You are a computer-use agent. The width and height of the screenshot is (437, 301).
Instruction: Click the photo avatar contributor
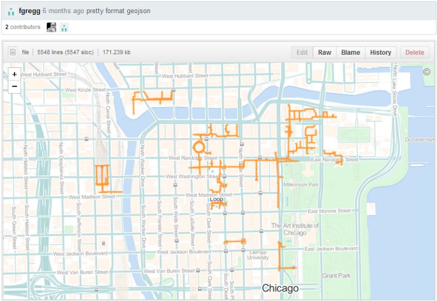pos(51,27)
